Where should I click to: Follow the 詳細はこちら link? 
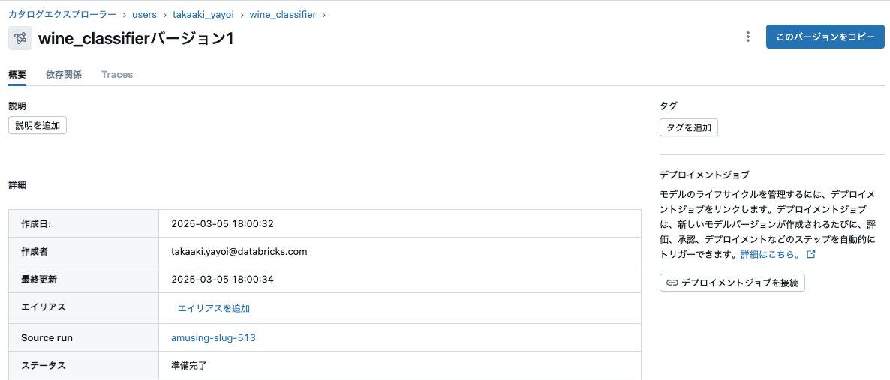[771, 255]
